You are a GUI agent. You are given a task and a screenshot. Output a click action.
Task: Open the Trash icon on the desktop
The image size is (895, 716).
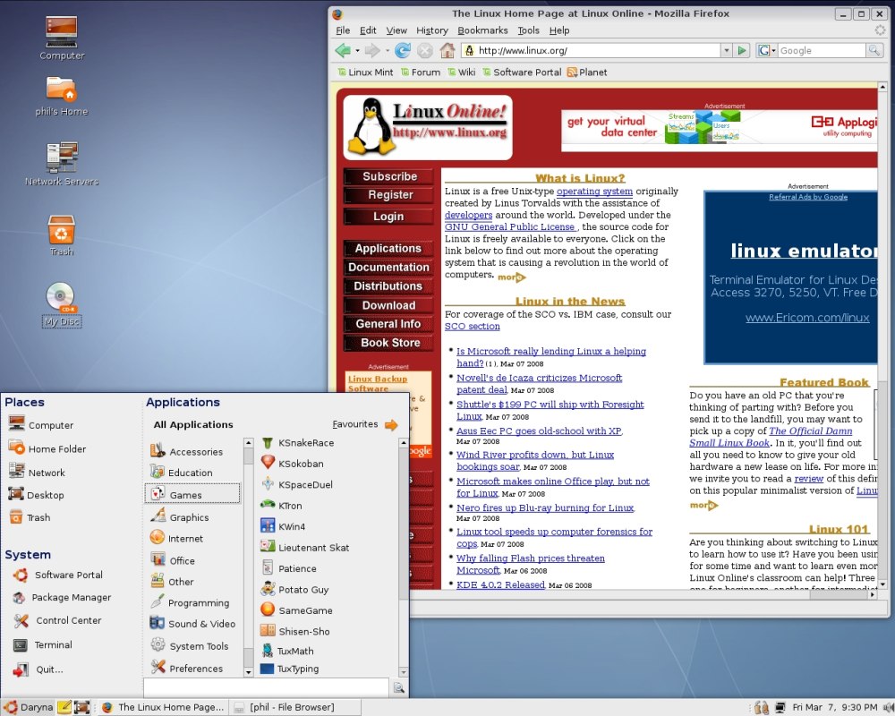[61, 235]
